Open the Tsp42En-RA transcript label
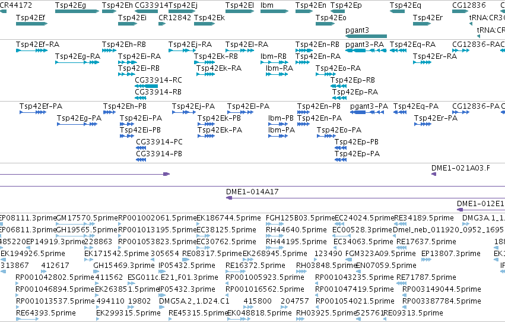This screenshot has height=322, width=505. tap(318, 56)
